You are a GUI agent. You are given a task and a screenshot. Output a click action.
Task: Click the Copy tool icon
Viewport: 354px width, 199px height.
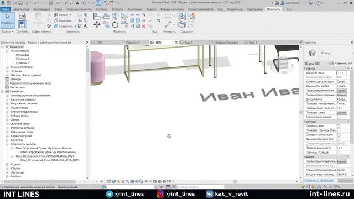106,24
